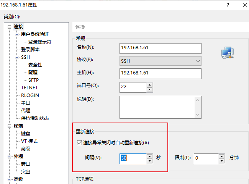The image size is (249, 184).
Task: Select 串口 in category tree
Action: [26, 103]
